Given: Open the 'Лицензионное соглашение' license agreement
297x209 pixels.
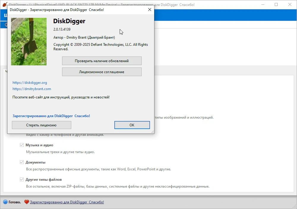Looking at the screenshot, I should 102,72.
